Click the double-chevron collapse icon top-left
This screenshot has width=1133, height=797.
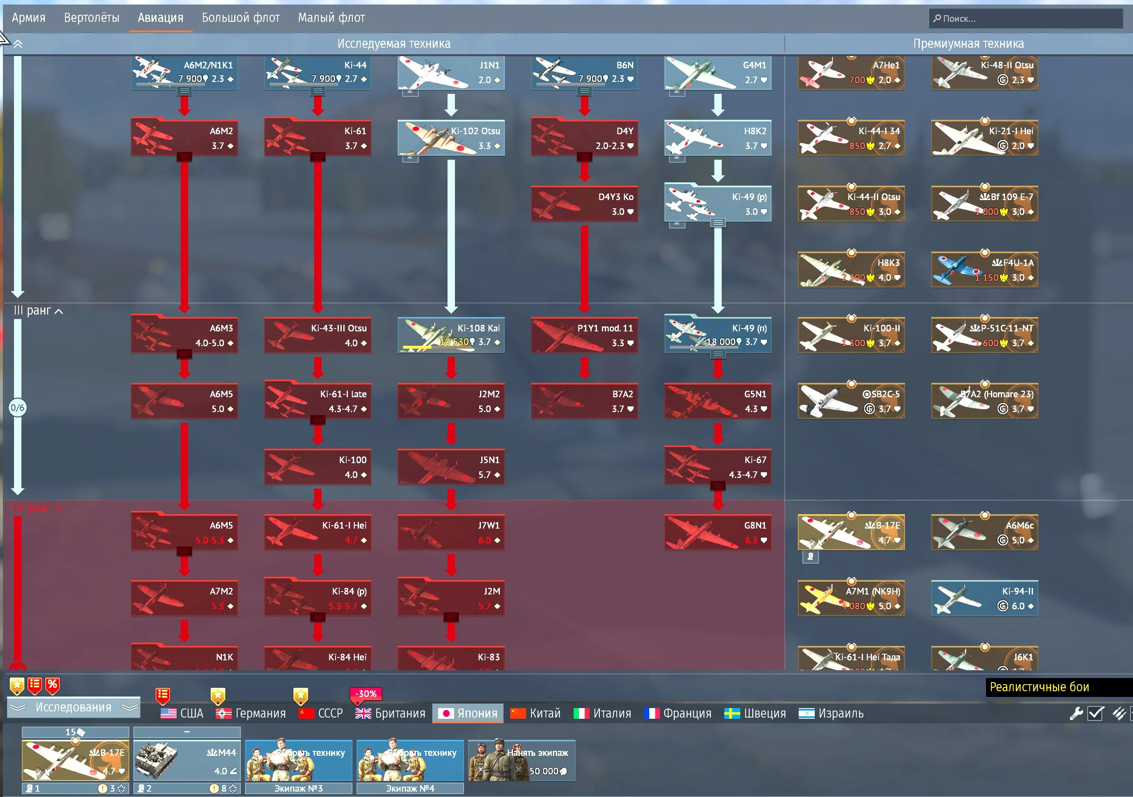click(18, 44)
